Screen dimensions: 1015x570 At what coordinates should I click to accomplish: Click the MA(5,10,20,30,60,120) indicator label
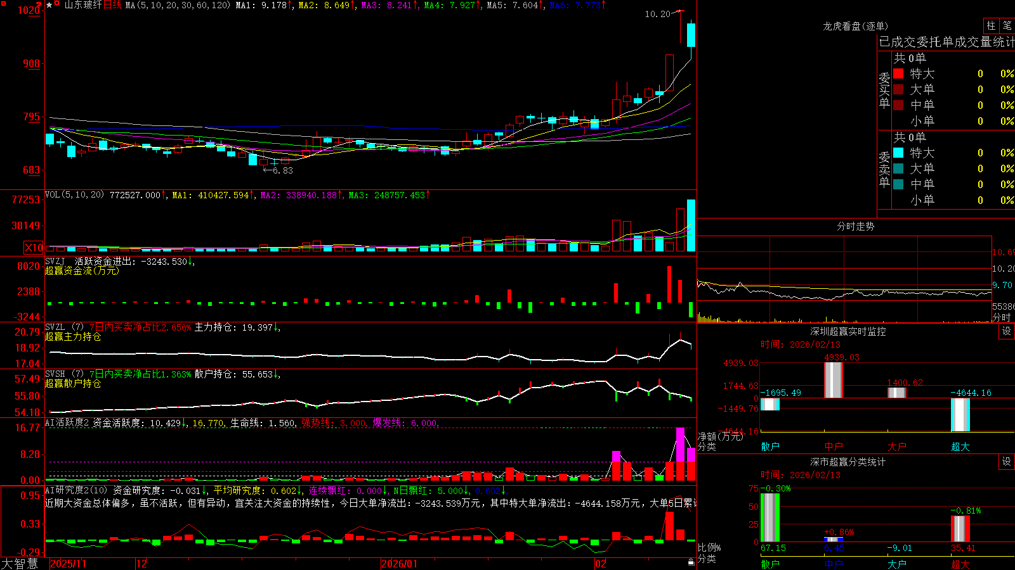[x=178, y=5]
